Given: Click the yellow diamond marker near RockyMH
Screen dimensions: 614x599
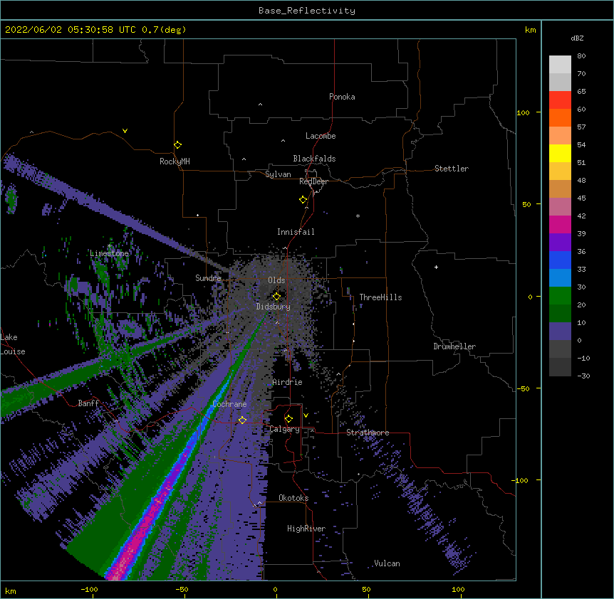Looking at the screenshot, I should pos(177,145).
